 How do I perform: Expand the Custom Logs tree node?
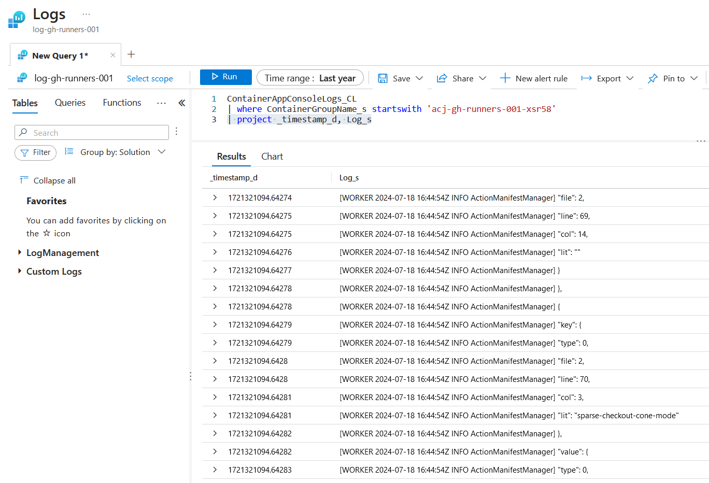coord(20,271)
